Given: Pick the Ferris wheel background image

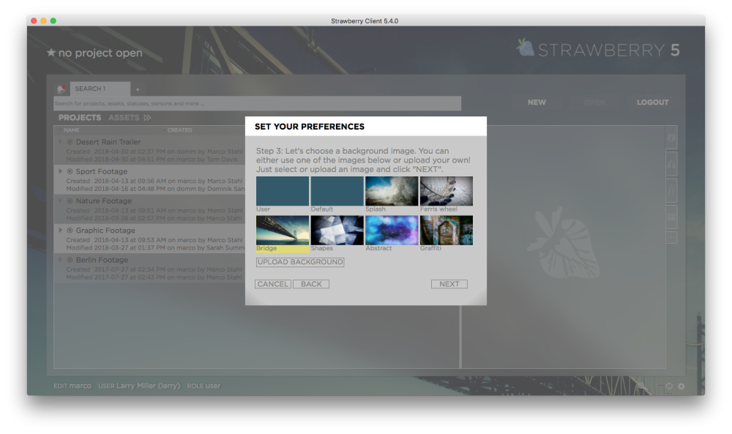Looking at the screenshot, I should (446, 191).
